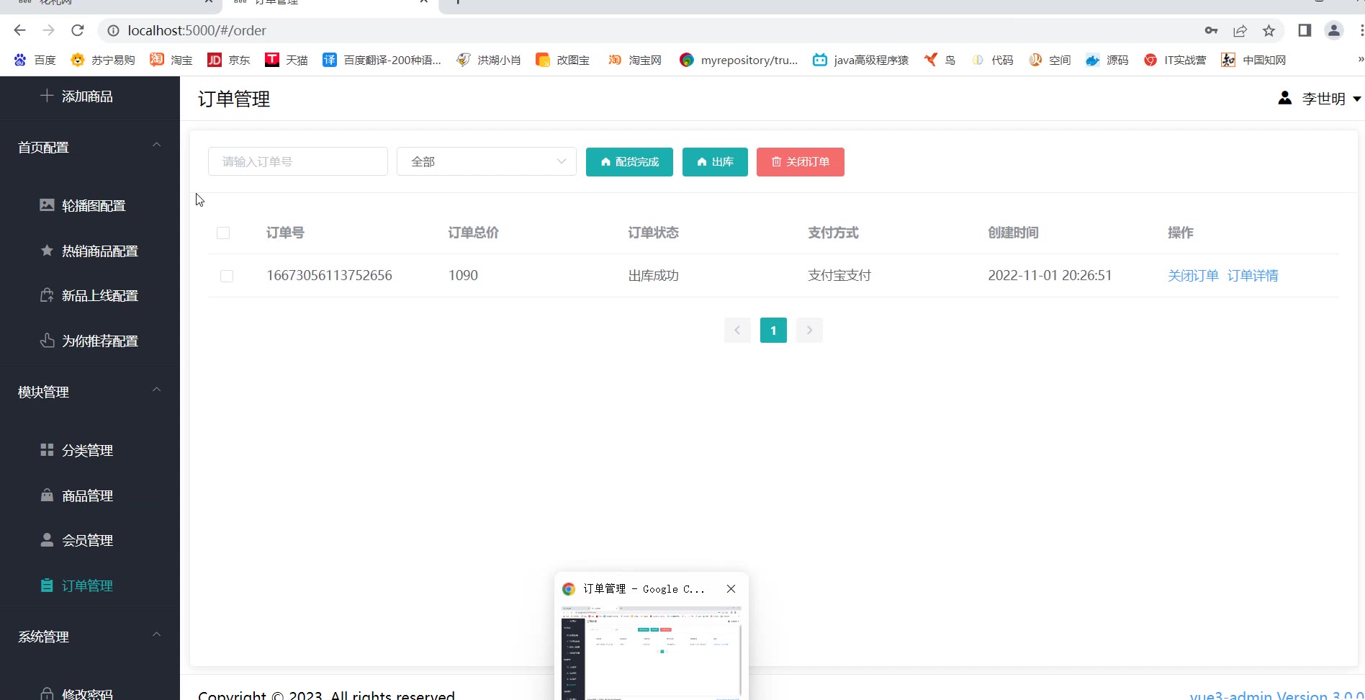Open the 李世明 user dropdown menu

point(1322,99)
